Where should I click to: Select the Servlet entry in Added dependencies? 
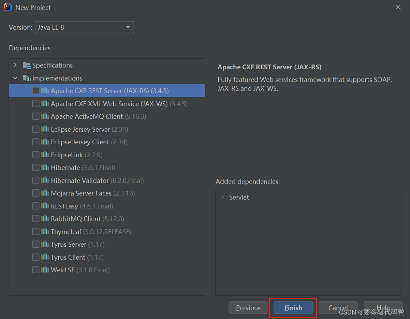click(239, 197)
